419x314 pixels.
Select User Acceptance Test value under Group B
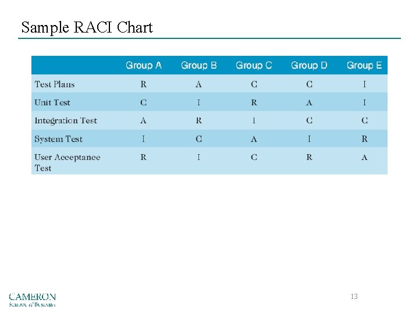(x=198, y=157)
